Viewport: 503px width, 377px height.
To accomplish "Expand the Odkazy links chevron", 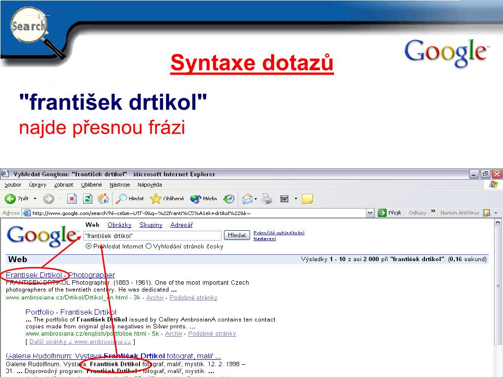I will (x=433, y=211).
